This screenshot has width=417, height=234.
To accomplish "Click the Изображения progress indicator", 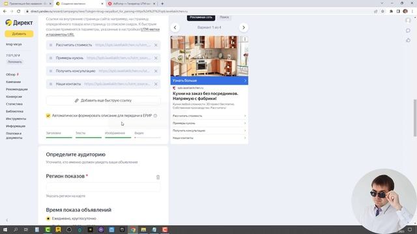I will [118, 135].
